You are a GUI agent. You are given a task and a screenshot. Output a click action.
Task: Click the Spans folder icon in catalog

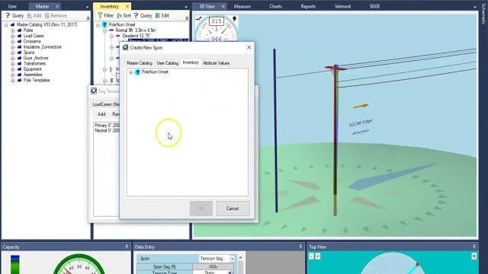pyautogui.click(x=19, y=53)
